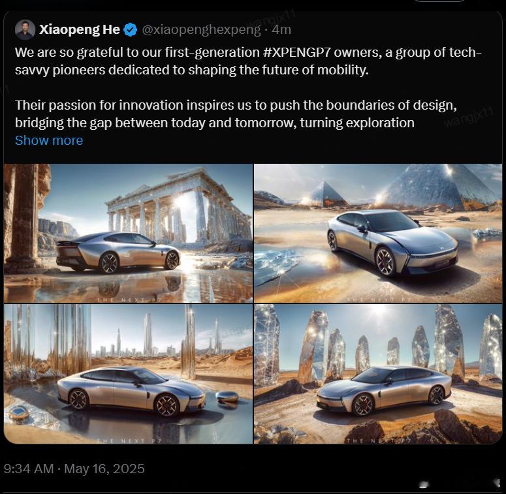Open the desert city skyline car photo
The width and height of the screenshot is (506, 494).
point(128,374)
